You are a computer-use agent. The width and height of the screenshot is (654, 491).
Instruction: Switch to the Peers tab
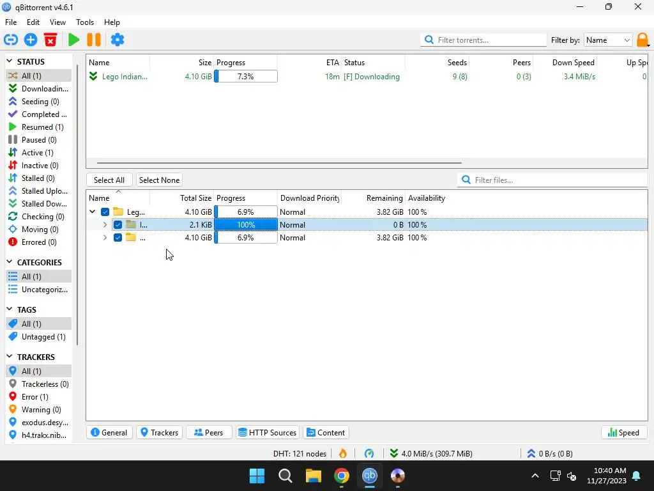coord(209,433)
